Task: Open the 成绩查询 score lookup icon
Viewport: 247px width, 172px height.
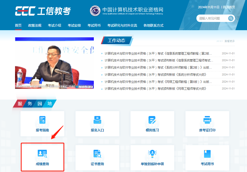Action: tap(42, 154)
